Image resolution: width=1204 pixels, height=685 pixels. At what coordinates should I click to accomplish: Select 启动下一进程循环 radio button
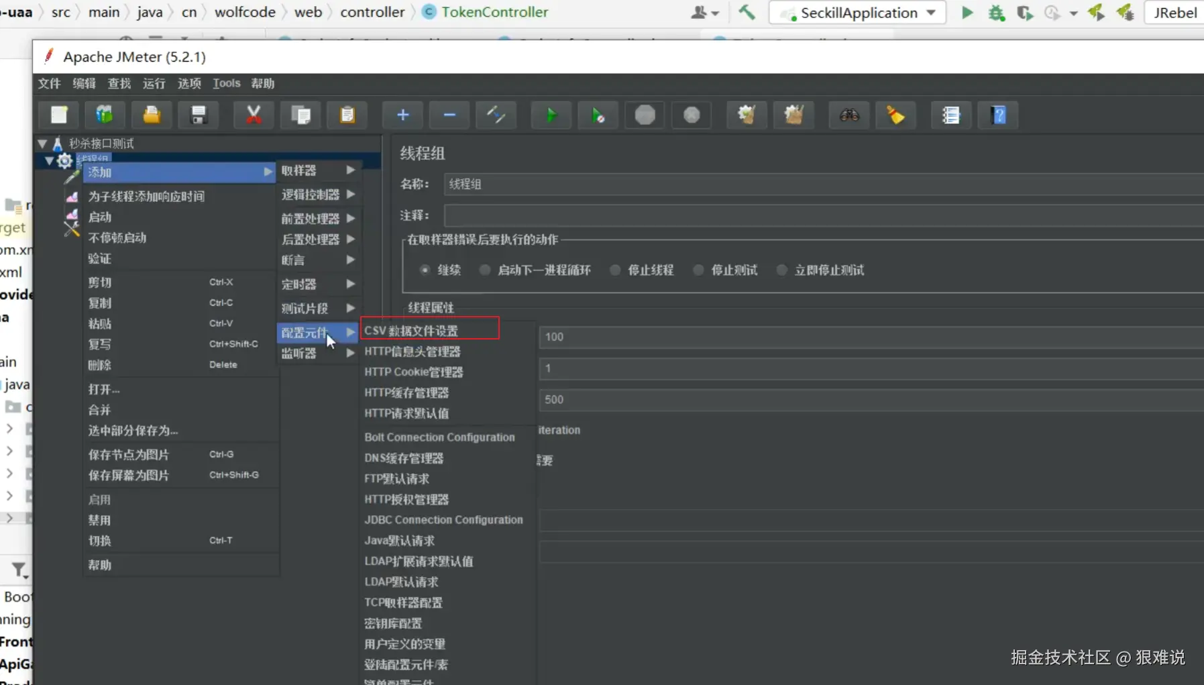coord(484,270)
